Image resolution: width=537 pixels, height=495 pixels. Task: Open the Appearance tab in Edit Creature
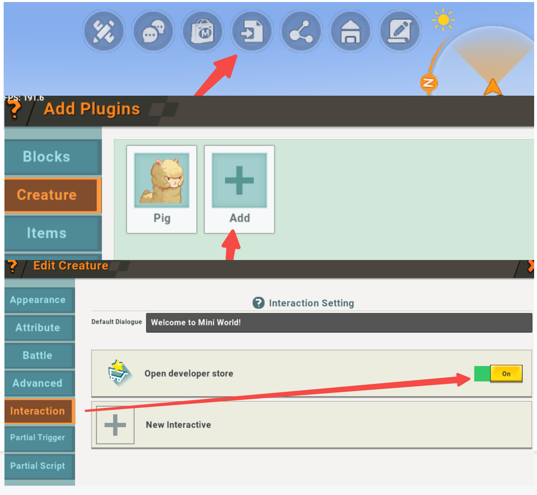click(x=38, y=300)
